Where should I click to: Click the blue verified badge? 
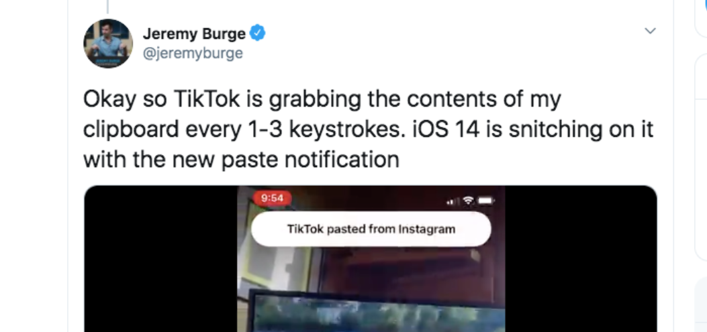(x=257, y=34)
